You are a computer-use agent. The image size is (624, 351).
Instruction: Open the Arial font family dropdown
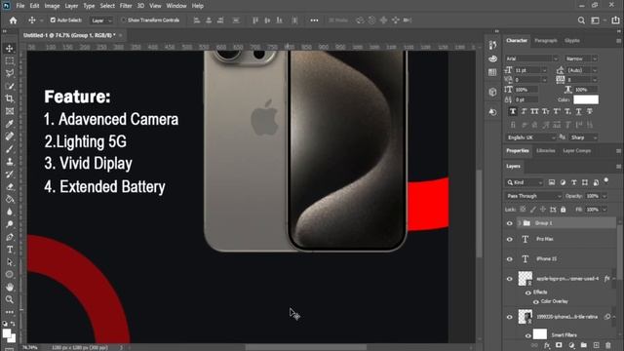(531, 58)
